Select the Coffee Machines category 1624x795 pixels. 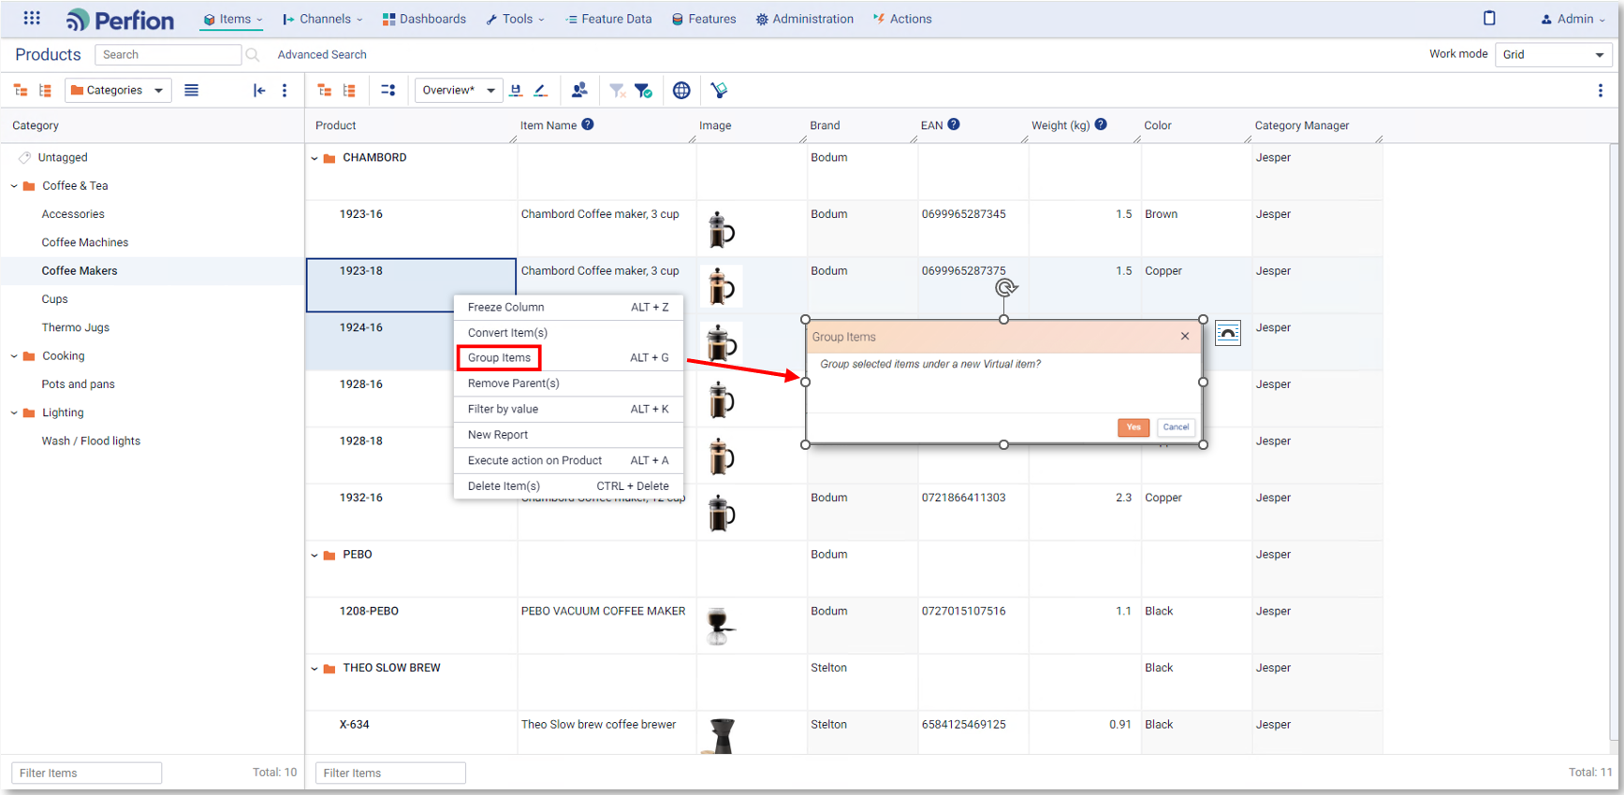(85, 243)
